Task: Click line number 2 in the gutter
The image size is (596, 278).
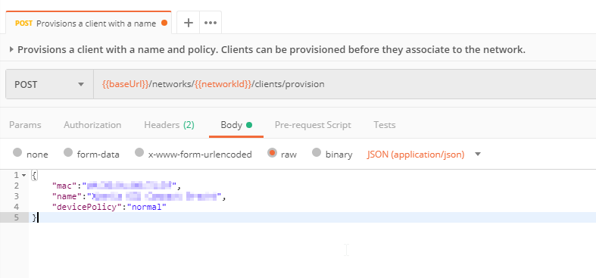Action: [x=16, y=186]
